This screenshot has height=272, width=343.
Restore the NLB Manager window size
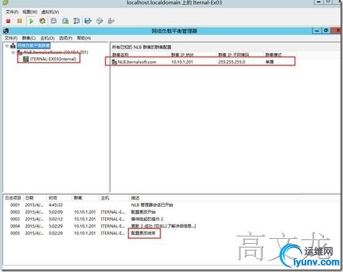click(326, 31)
